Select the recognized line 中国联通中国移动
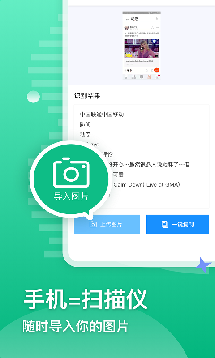The width and height of the screenshot is (215, 358). pos(102,115)
